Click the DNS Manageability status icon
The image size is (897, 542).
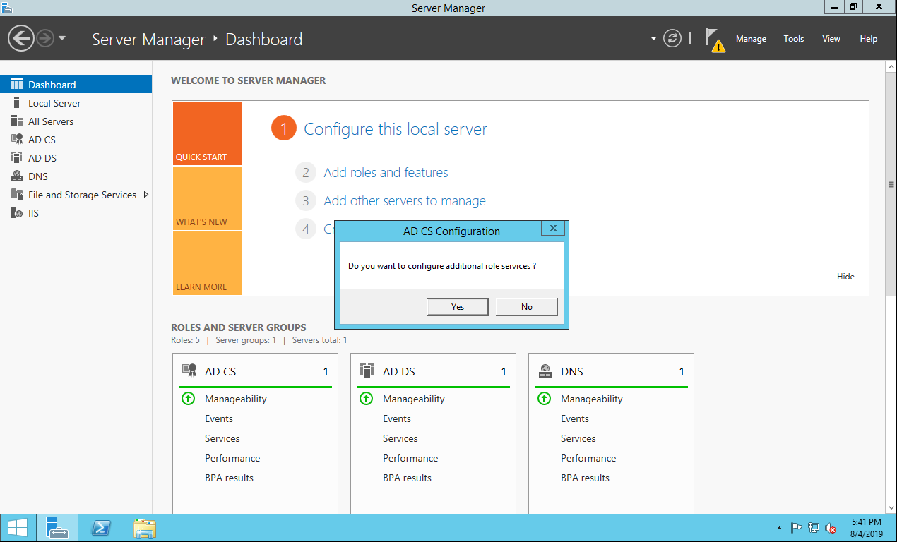point(544,399)
